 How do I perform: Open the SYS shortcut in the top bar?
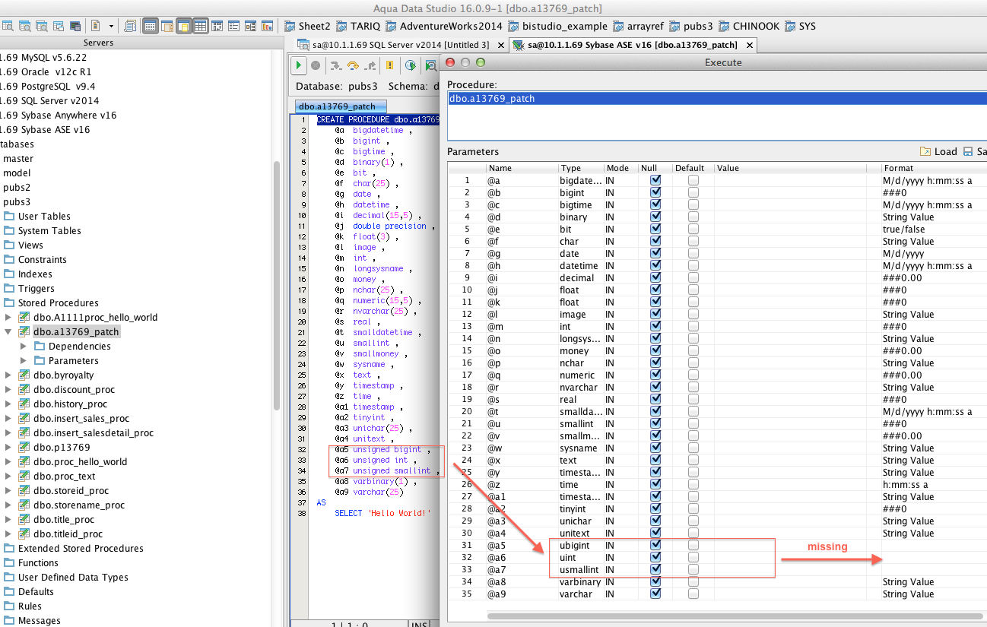click(800, 26)
